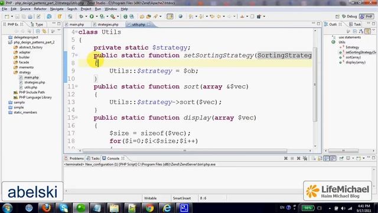Open main.php in PHP Explorer tree
Screen dimensions: 378x213
pos(31,78)
